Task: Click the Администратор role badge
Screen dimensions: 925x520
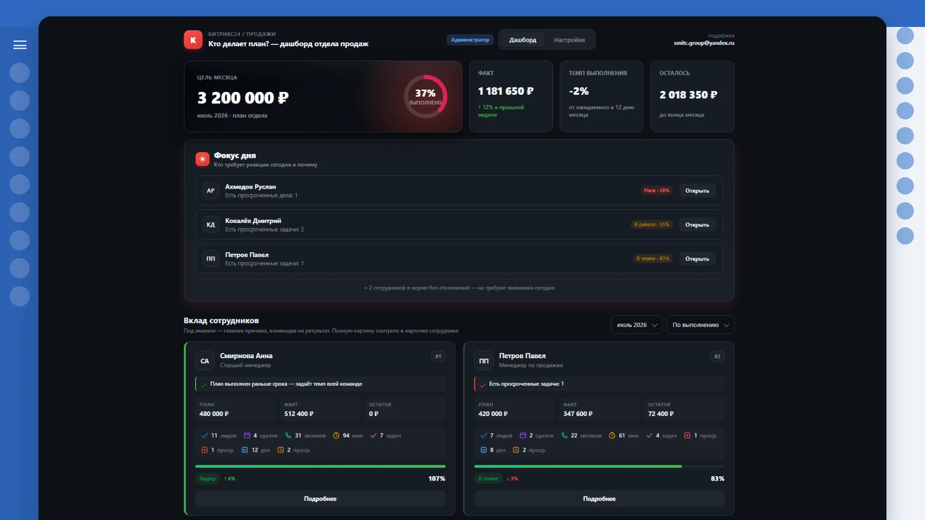Action: coord(470,40)
